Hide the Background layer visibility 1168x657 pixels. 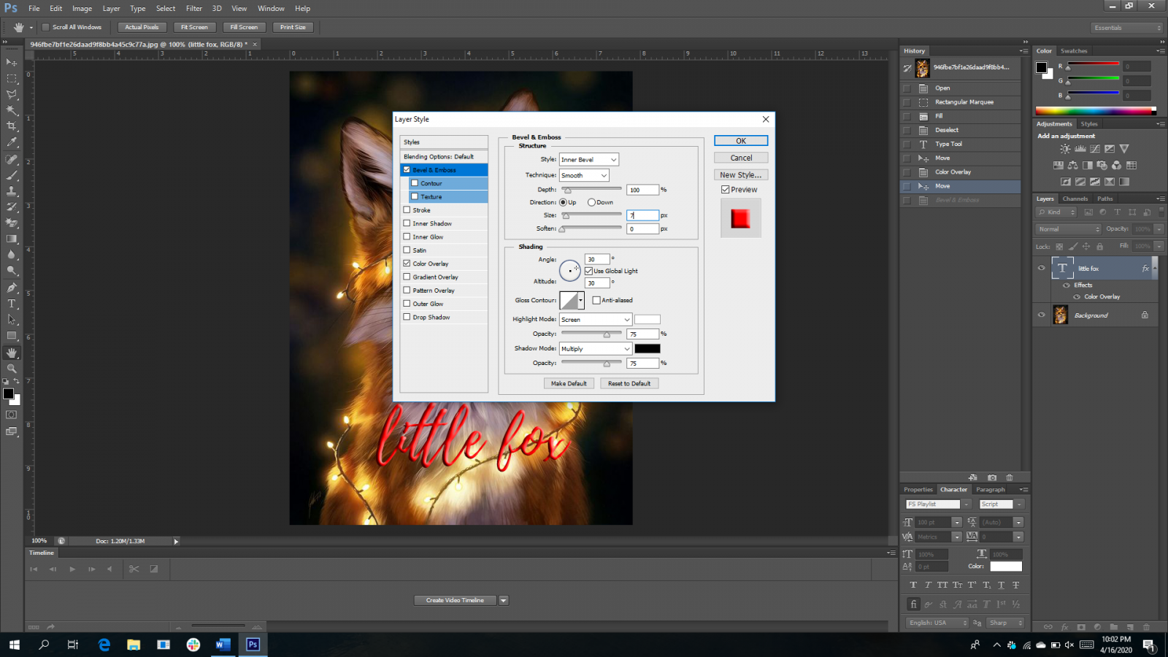[x=1042, y=315]
